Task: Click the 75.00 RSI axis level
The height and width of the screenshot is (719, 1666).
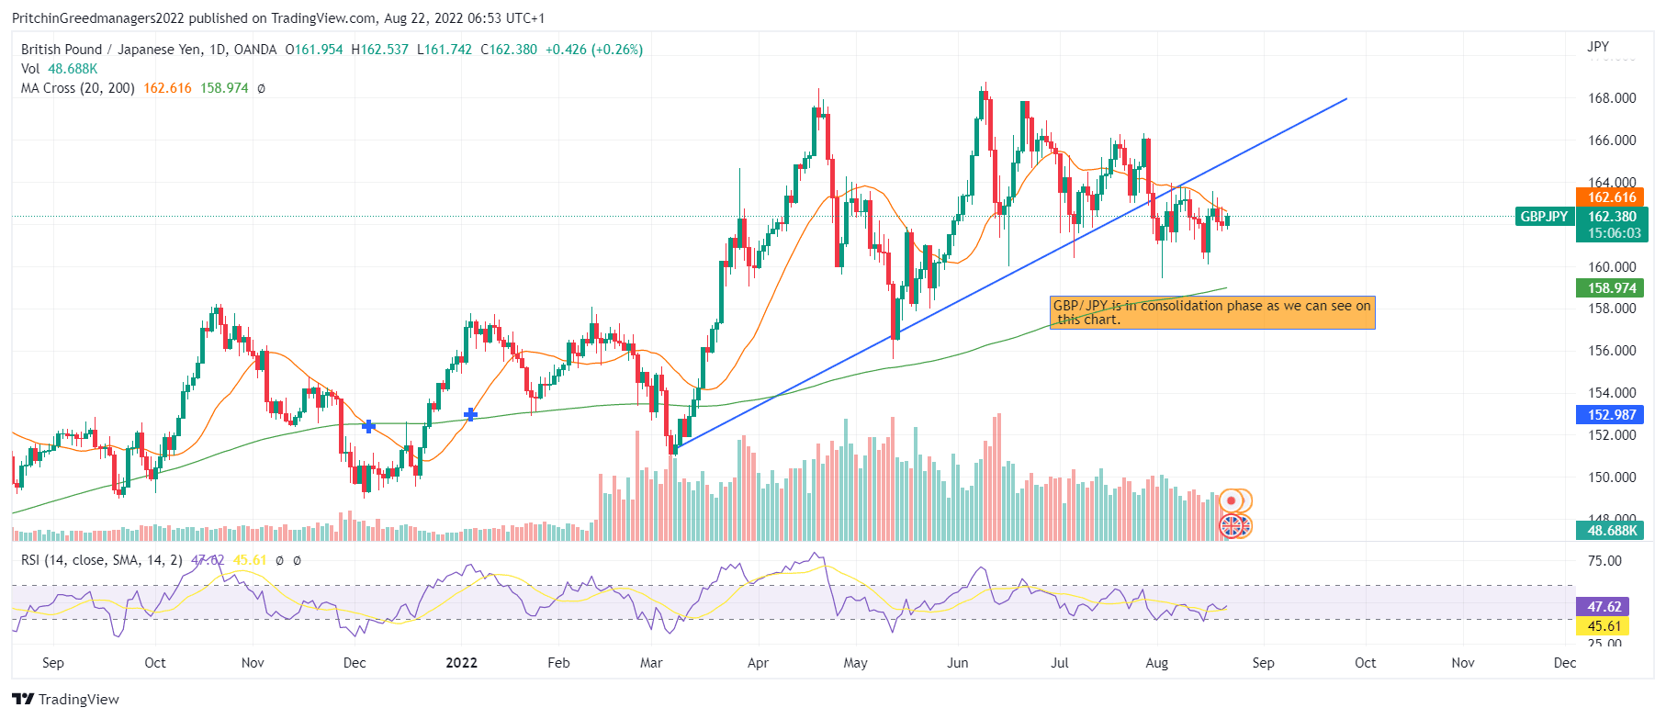Action: coord(1604,561)
